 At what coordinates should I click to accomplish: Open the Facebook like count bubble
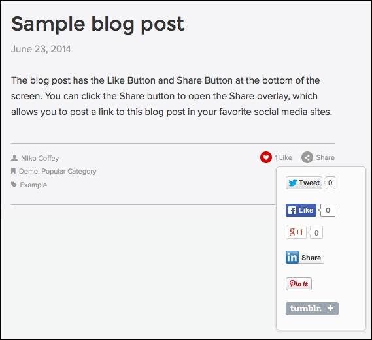click(x=327, y=210)
